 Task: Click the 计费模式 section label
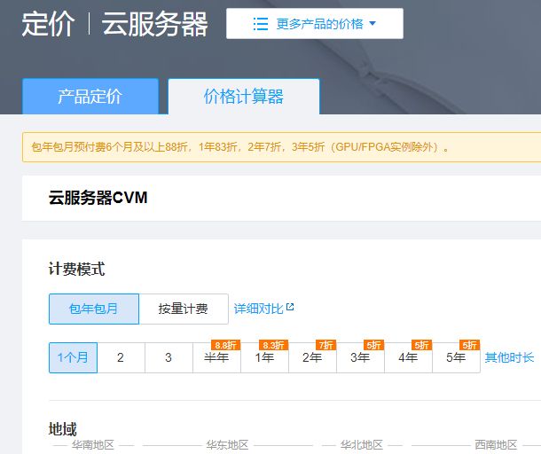coord(76,269)
